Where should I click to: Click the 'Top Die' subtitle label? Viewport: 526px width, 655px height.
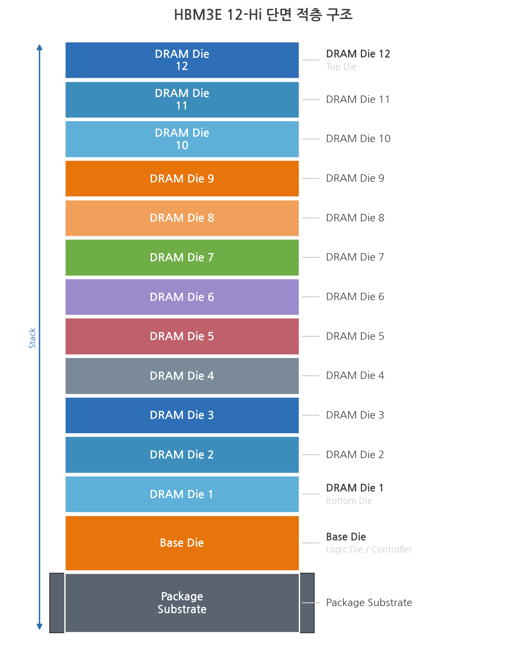click(341, 67)
